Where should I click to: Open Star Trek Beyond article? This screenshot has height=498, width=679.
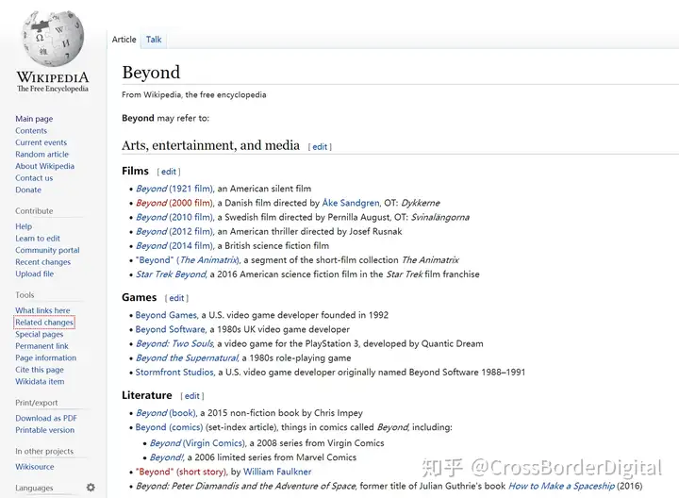(x=171, y=274)
